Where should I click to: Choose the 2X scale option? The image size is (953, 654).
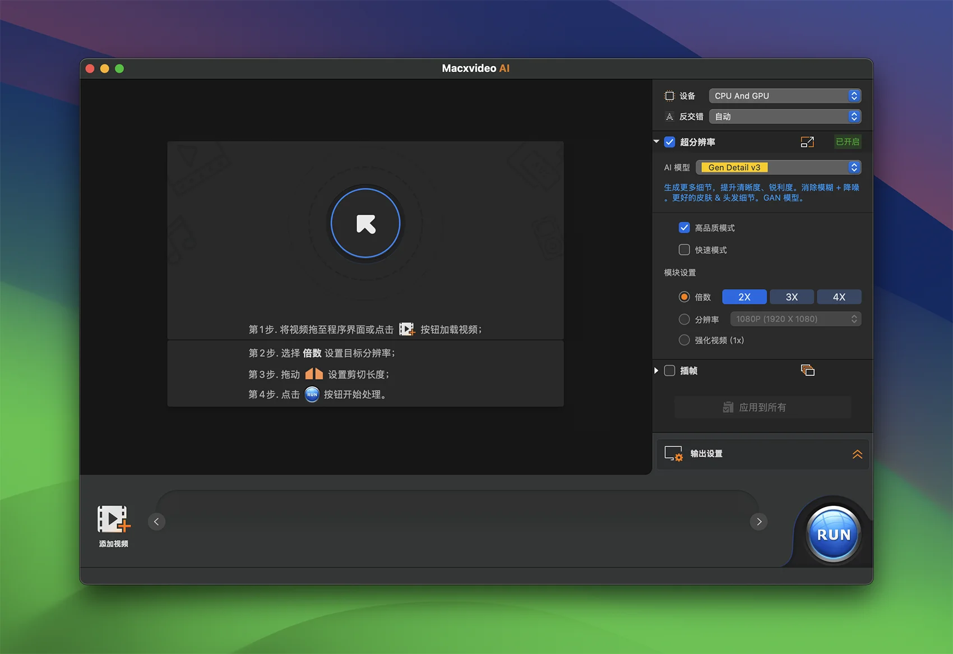(744, 297)
